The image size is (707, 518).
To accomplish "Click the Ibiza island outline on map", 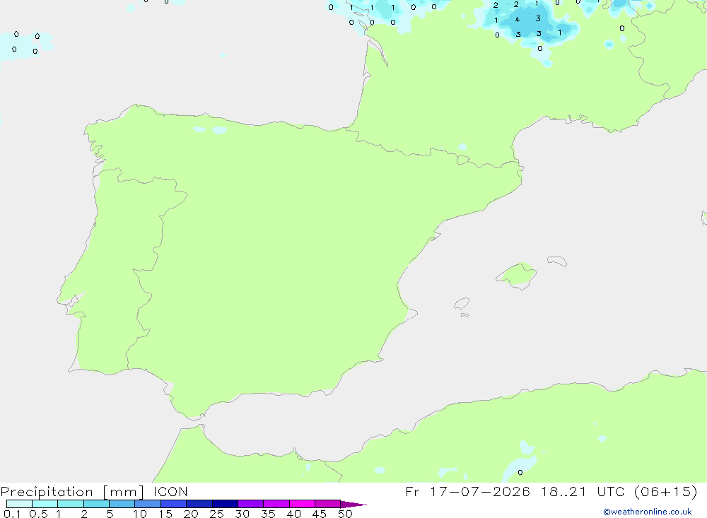I will point(462,303).
